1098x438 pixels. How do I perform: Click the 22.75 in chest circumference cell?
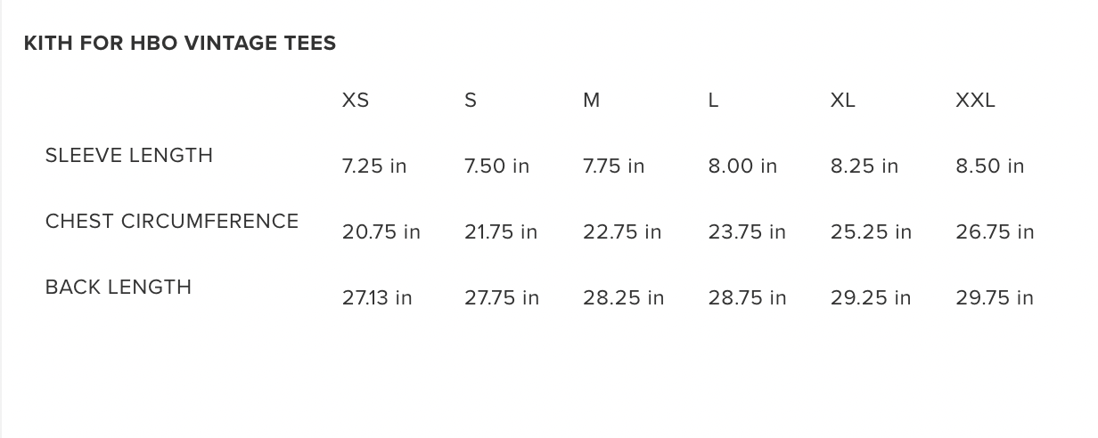point(622,232)
